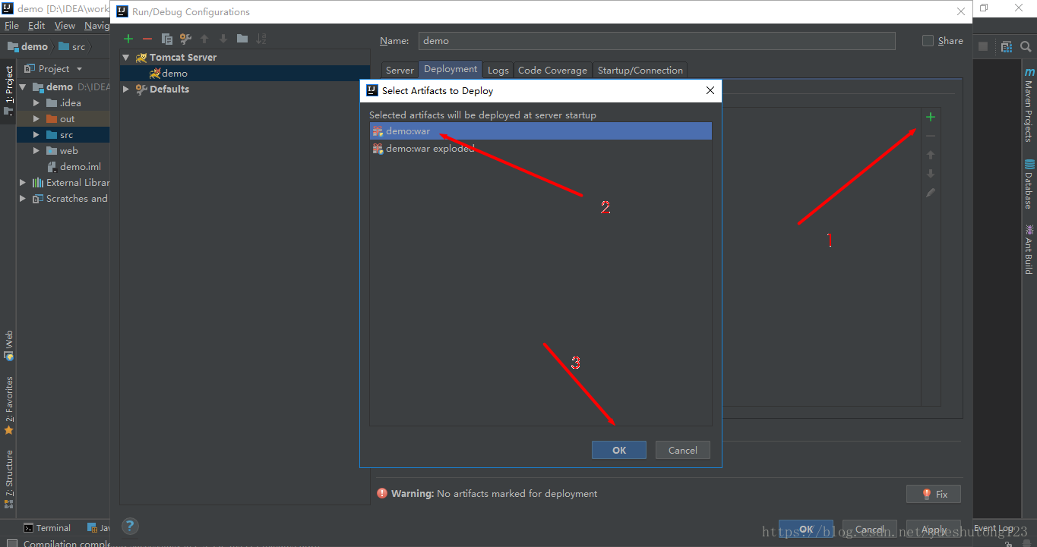The image size is (1037, 547).
Task: Open the Structure tool window
Action: pyautogui.click(x=9, y=479)
